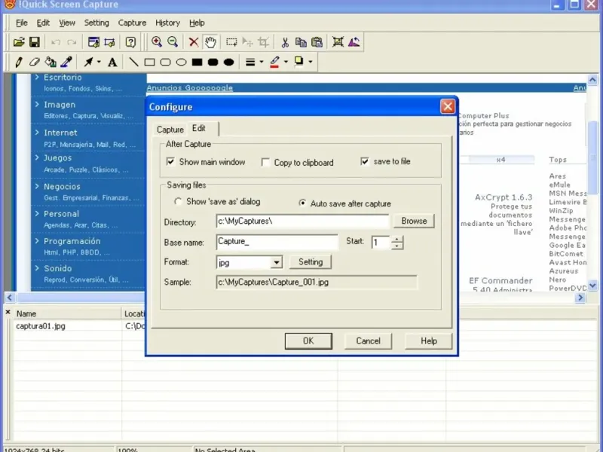The image size is (603, 452).
Task: Select the Pencil drawing tool
Action: click(x=18, y=62)
